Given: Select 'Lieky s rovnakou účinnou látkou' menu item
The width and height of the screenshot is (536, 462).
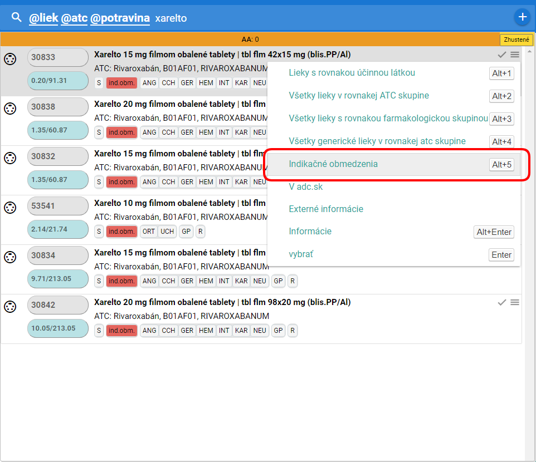Looking at the screenshot, I should [x=394, y=73].
